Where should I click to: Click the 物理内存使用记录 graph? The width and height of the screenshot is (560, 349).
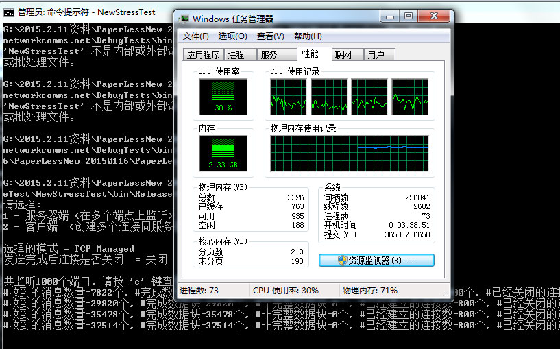pyautogui.click(x=350, y=154)
